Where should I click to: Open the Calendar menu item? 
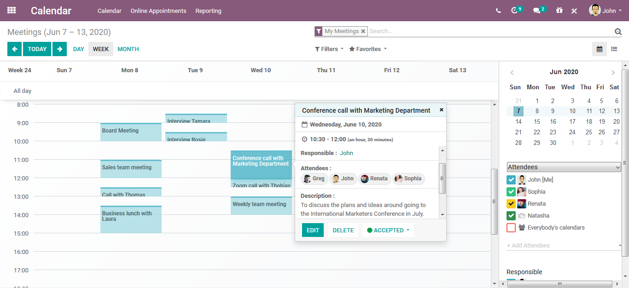click(x=110, y=11)
